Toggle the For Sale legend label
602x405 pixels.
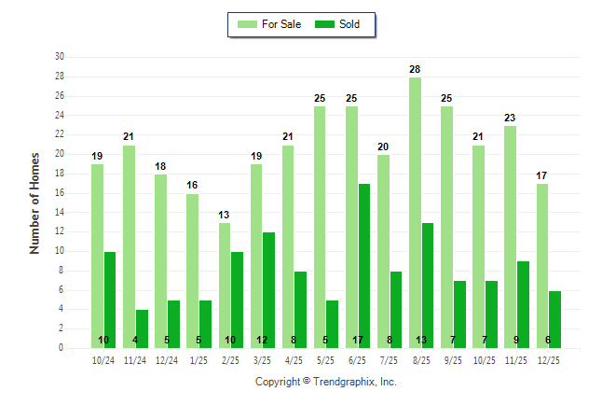[281, 24]
